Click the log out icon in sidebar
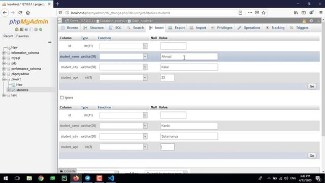This screenshot has height=183, width=325. [21, 29]
